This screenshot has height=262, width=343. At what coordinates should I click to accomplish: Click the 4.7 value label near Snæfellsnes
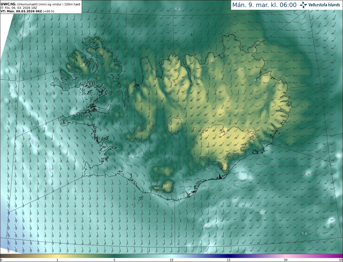pos(90,117)
